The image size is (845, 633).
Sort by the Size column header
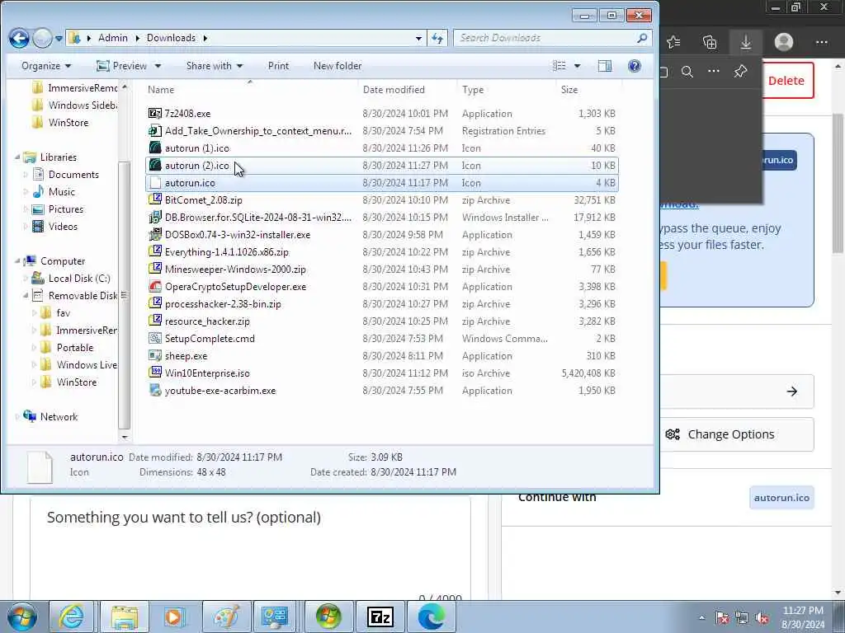pyautogui.click(x=588, y=89)
